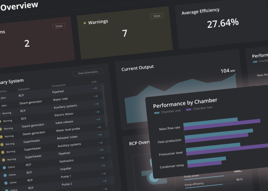The image size is (268, 191).
Task: Click View on the red alarms card
Action: [x=59, y=26]
